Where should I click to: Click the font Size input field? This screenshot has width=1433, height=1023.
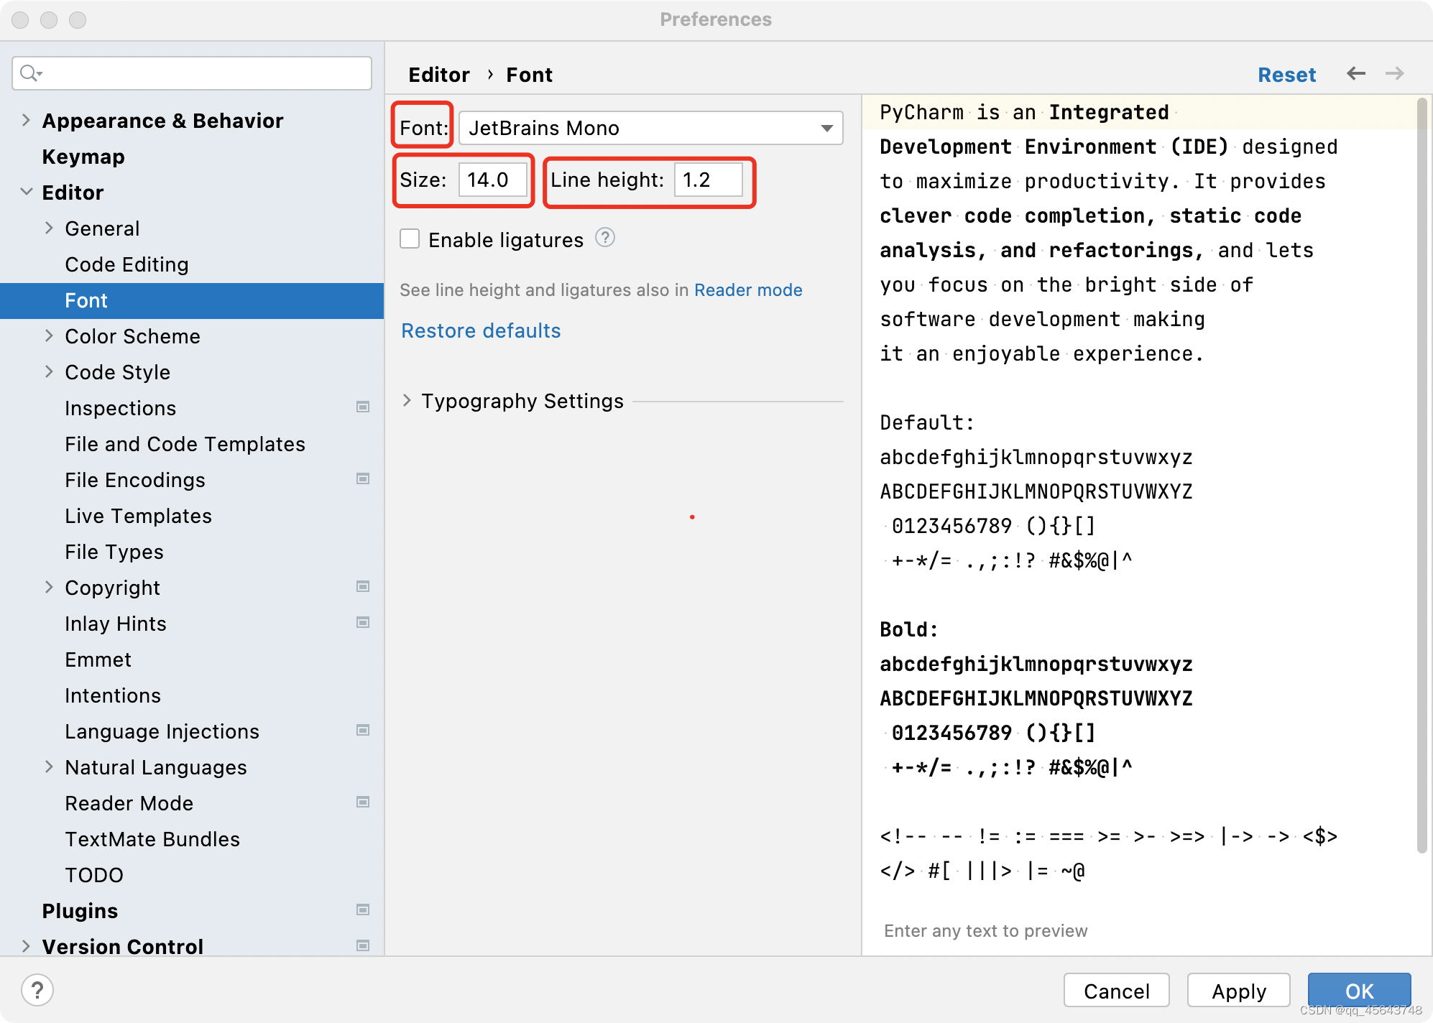pyautogui.click(x=493, y=180)
